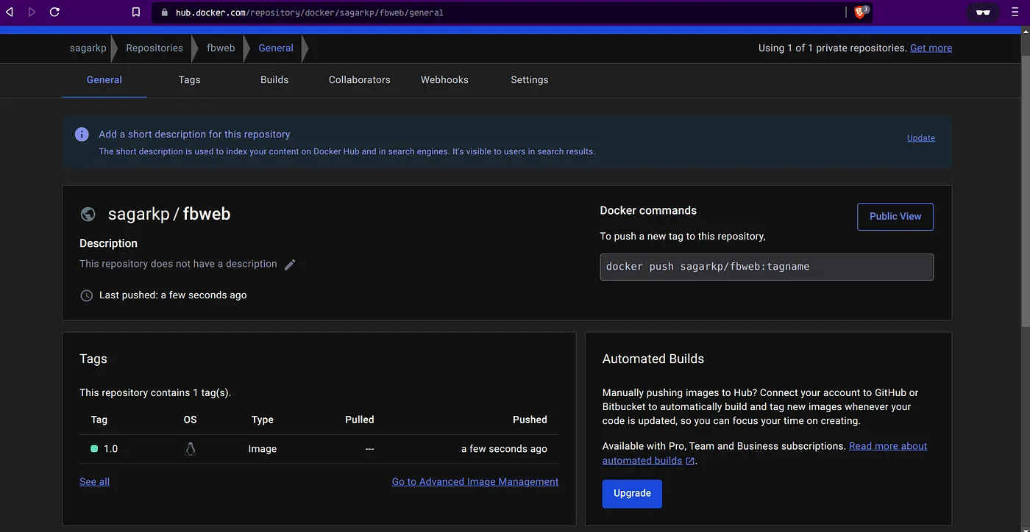Viewport: 1030px width, 532px height.
Task: Open Brave Shields lion icon
Action: [x=861, y=12]
